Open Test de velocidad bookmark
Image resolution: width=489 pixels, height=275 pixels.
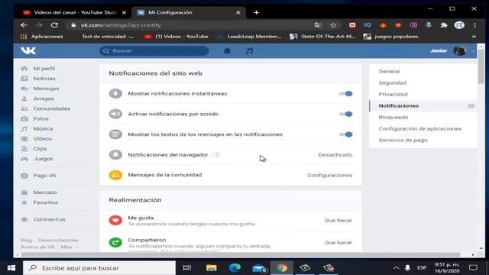108,37
